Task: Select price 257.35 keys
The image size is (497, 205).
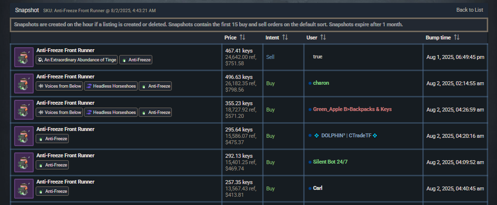Action: (239, 182)
